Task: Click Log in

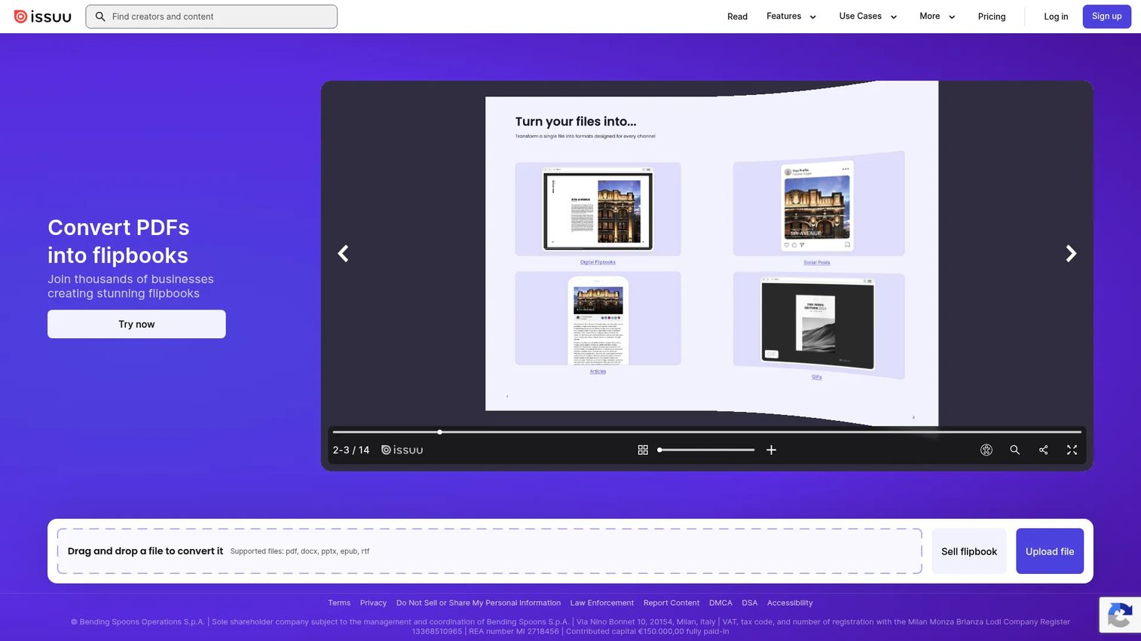Action: pyautogui.click(x=1056, y=17)
